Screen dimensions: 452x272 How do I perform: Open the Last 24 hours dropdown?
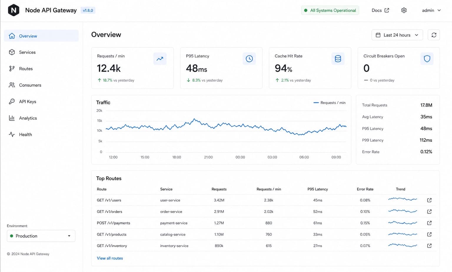pyautogui.click(x=397, y=35)
